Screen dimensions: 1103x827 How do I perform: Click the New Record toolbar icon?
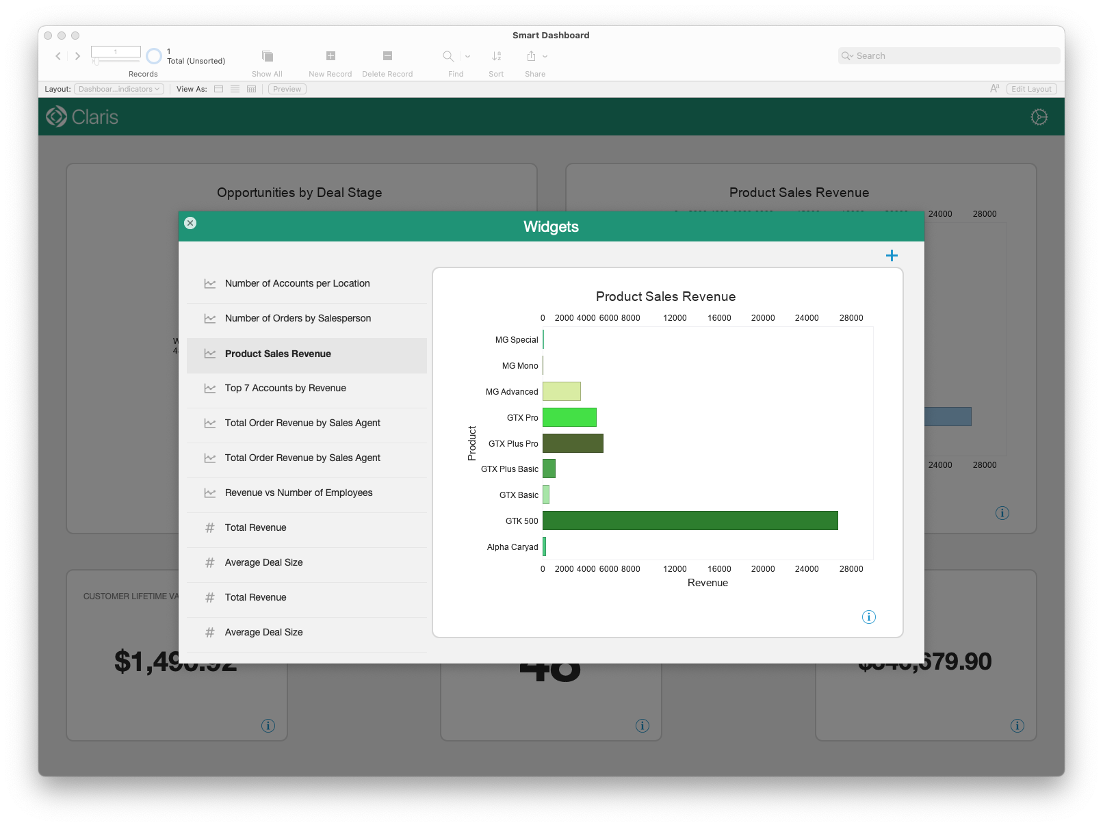[x=330, y=56]
